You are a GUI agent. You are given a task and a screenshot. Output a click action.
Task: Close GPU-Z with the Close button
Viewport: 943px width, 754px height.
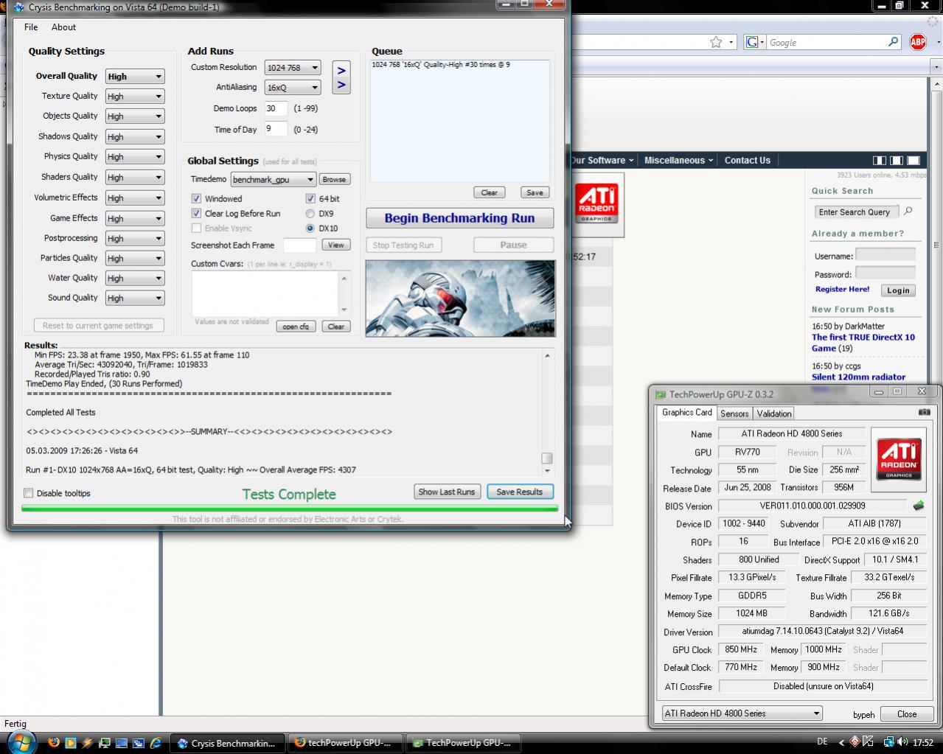pos(907,713)
